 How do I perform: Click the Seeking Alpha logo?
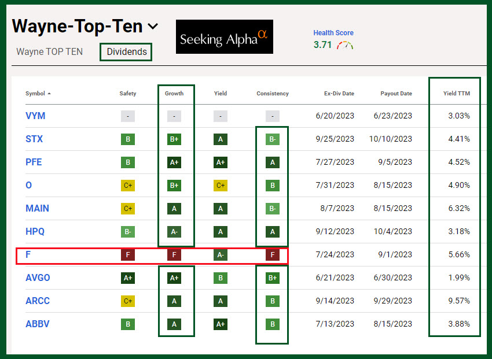click(x=224, y=37)
